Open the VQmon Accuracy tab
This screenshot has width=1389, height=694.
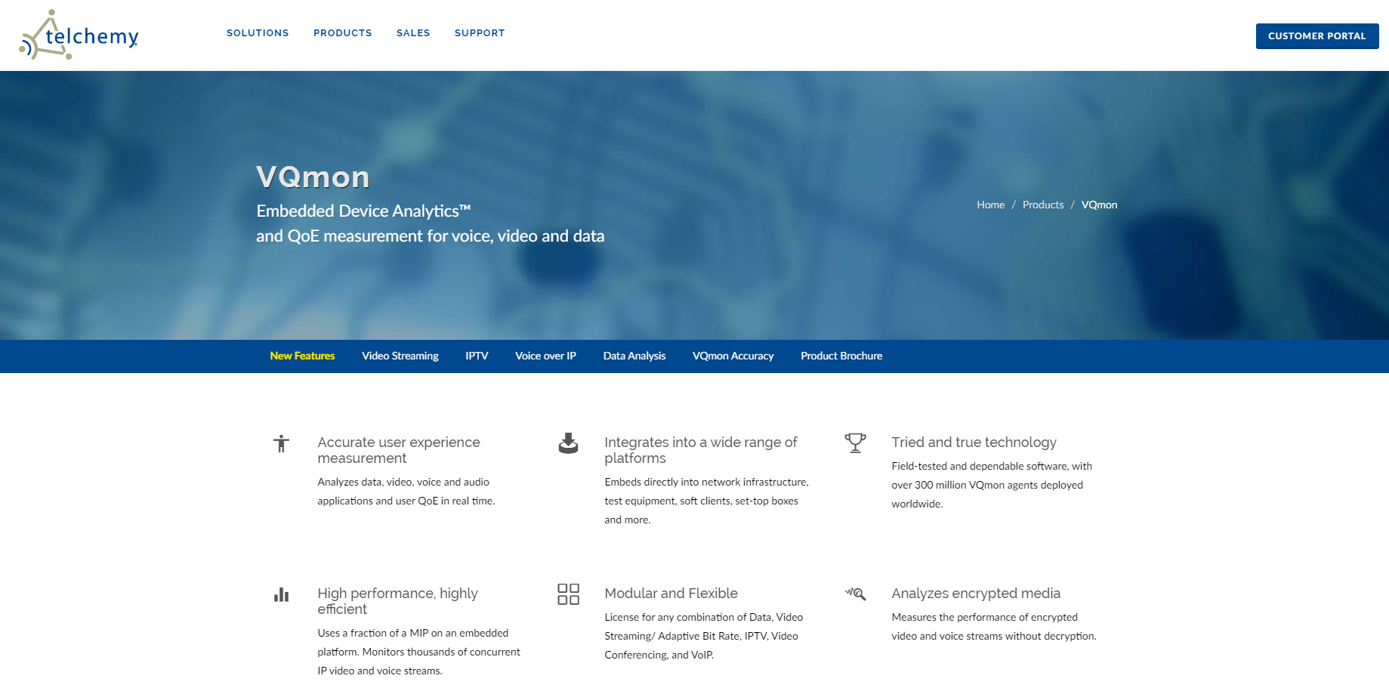click(733, 356)
